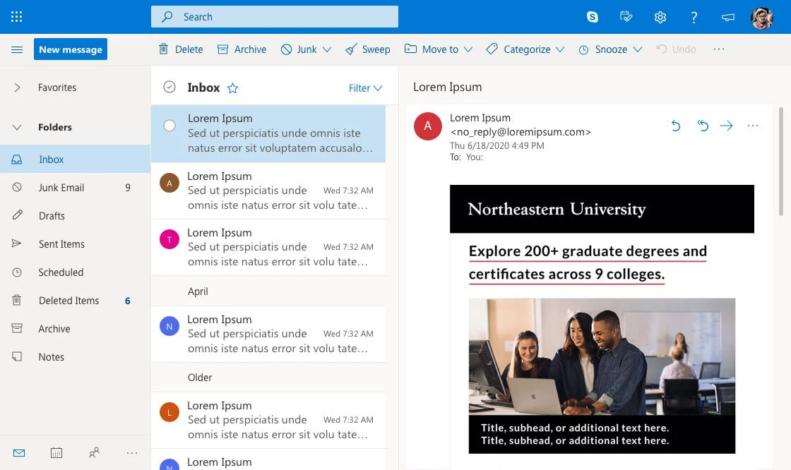Screen dimensions: 791x470
Task: Select all messages with Inbox checkmark circle
Action: pyautogui.click(x=169, y=88)
